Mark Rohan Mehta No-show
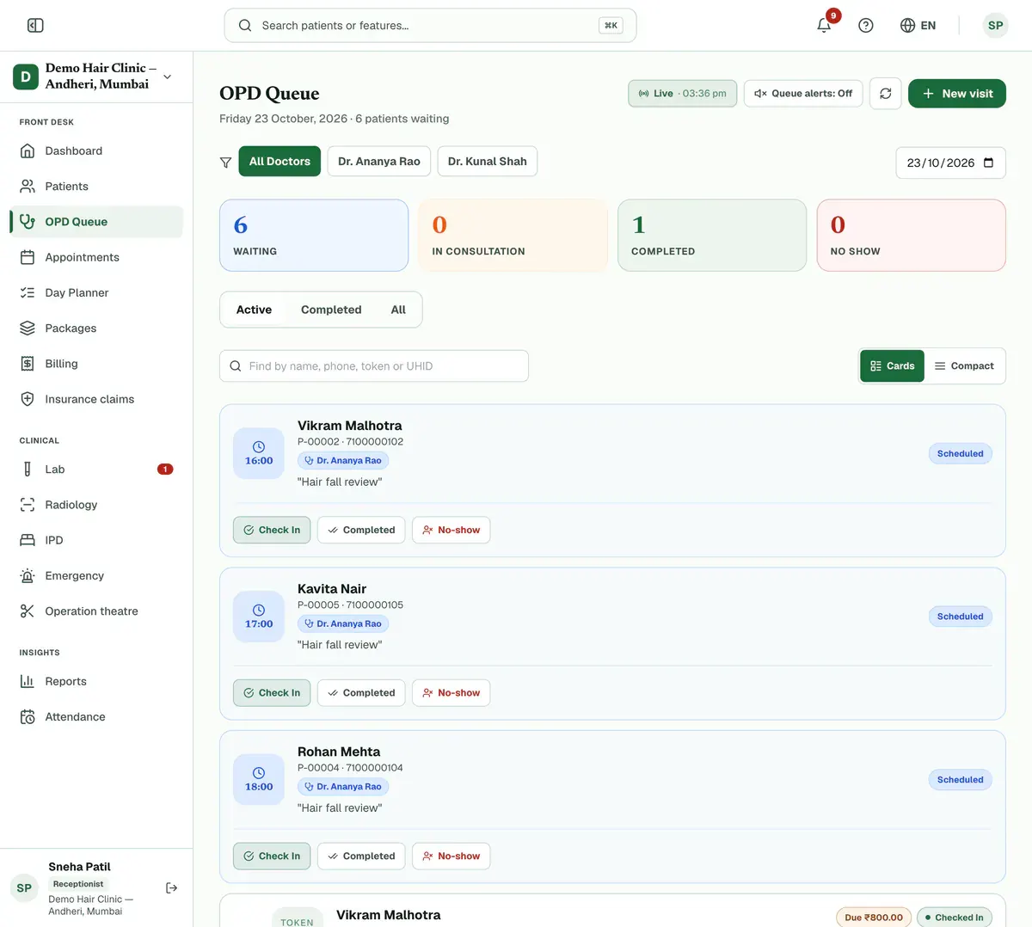Image resolution: width=1032 pixels, height=927 pixels. pyautogui.click(x=451, y=856)
